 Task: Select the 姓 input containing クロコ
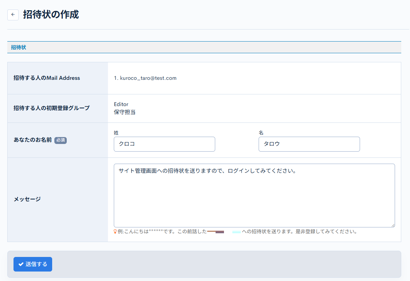pos(164,144)
